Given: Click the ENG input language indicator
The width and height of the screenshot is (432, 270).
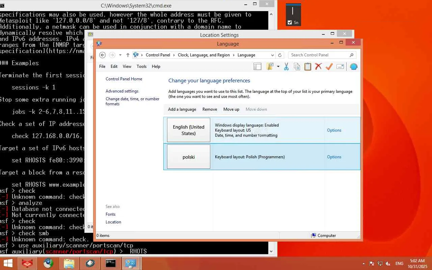Looking at the screenshot, I should point(399,264).
